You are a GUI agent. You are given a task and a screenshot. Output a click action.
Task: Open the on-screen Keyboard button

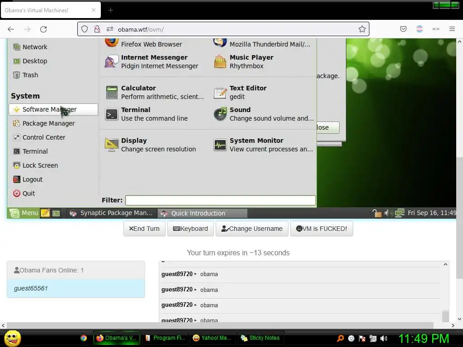[x=190, y=229]
